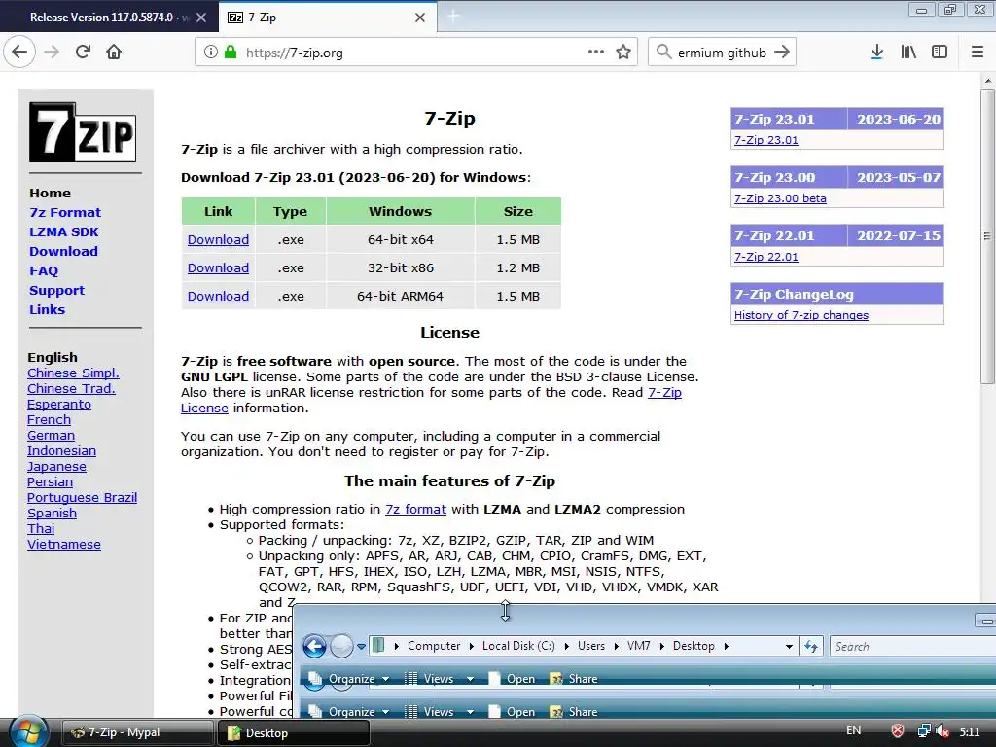Expand Explorer address history dropdown
Image resolution: width=996 pixels, height=747 pixels.
pyautogui.click(x=789, y=647)
